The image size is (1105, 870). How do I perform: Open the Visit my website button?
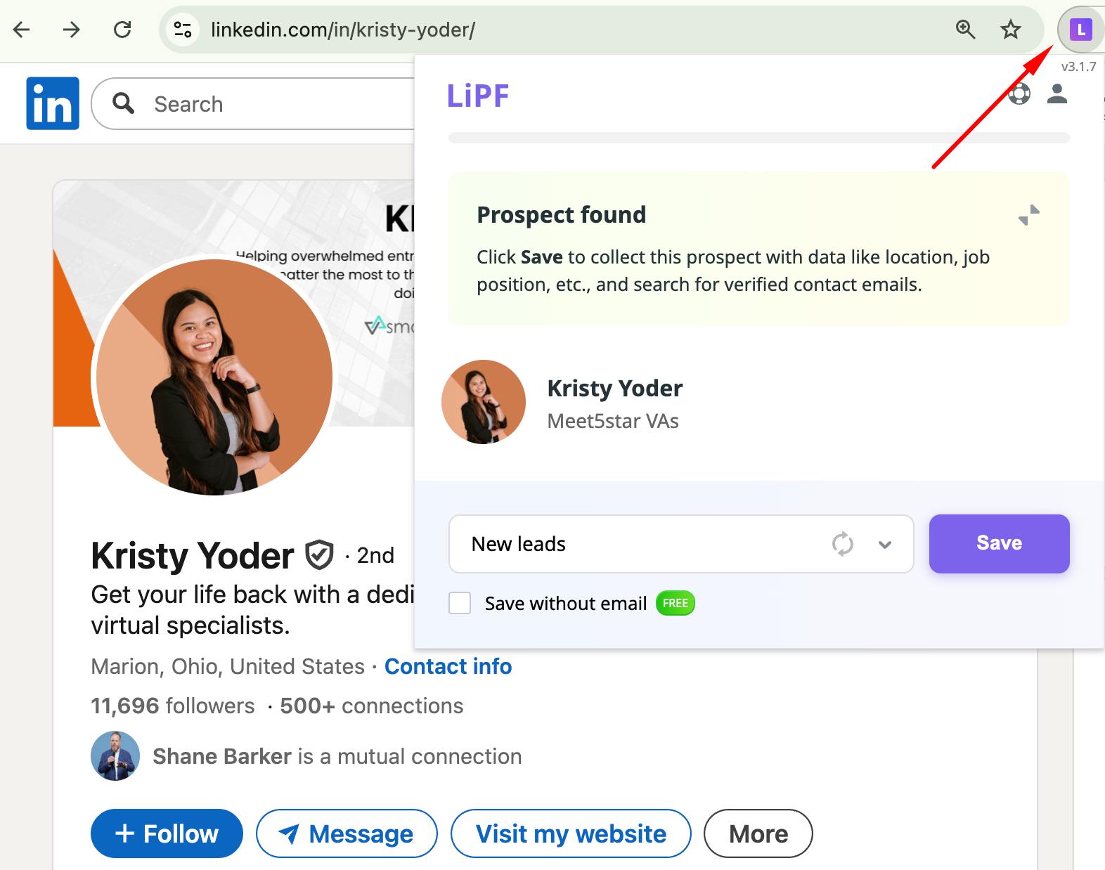[571, 833]
